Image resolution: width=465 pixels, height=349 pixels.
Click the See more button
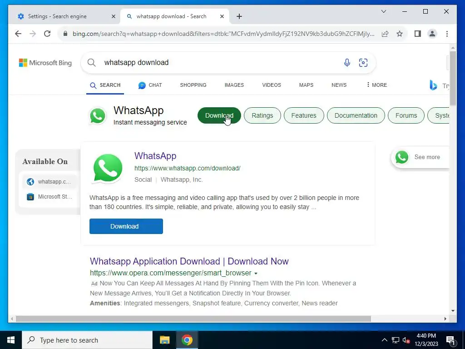[x=420, y=157]
